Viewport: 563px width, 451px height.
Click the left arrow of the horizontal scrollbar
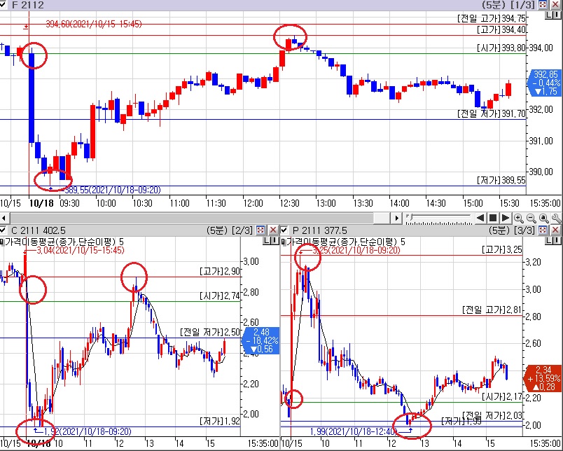pos(4,218)
